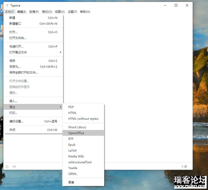Screen dimensions: 208x190
Task: Choose 打开... from the file menu
Action: [x=33, y=32]
